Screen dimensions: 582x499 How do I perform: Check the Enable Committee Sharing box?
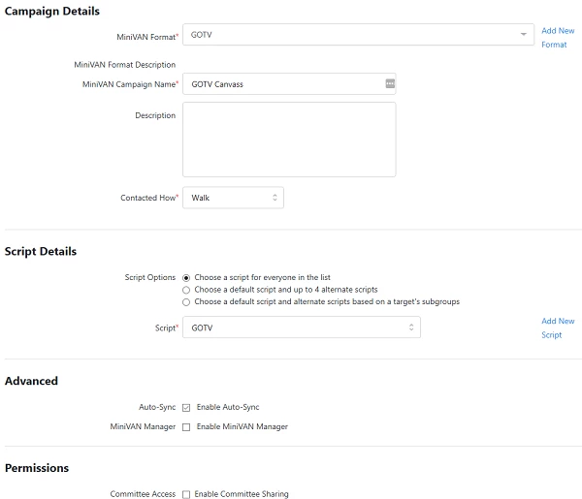(186, 494)
